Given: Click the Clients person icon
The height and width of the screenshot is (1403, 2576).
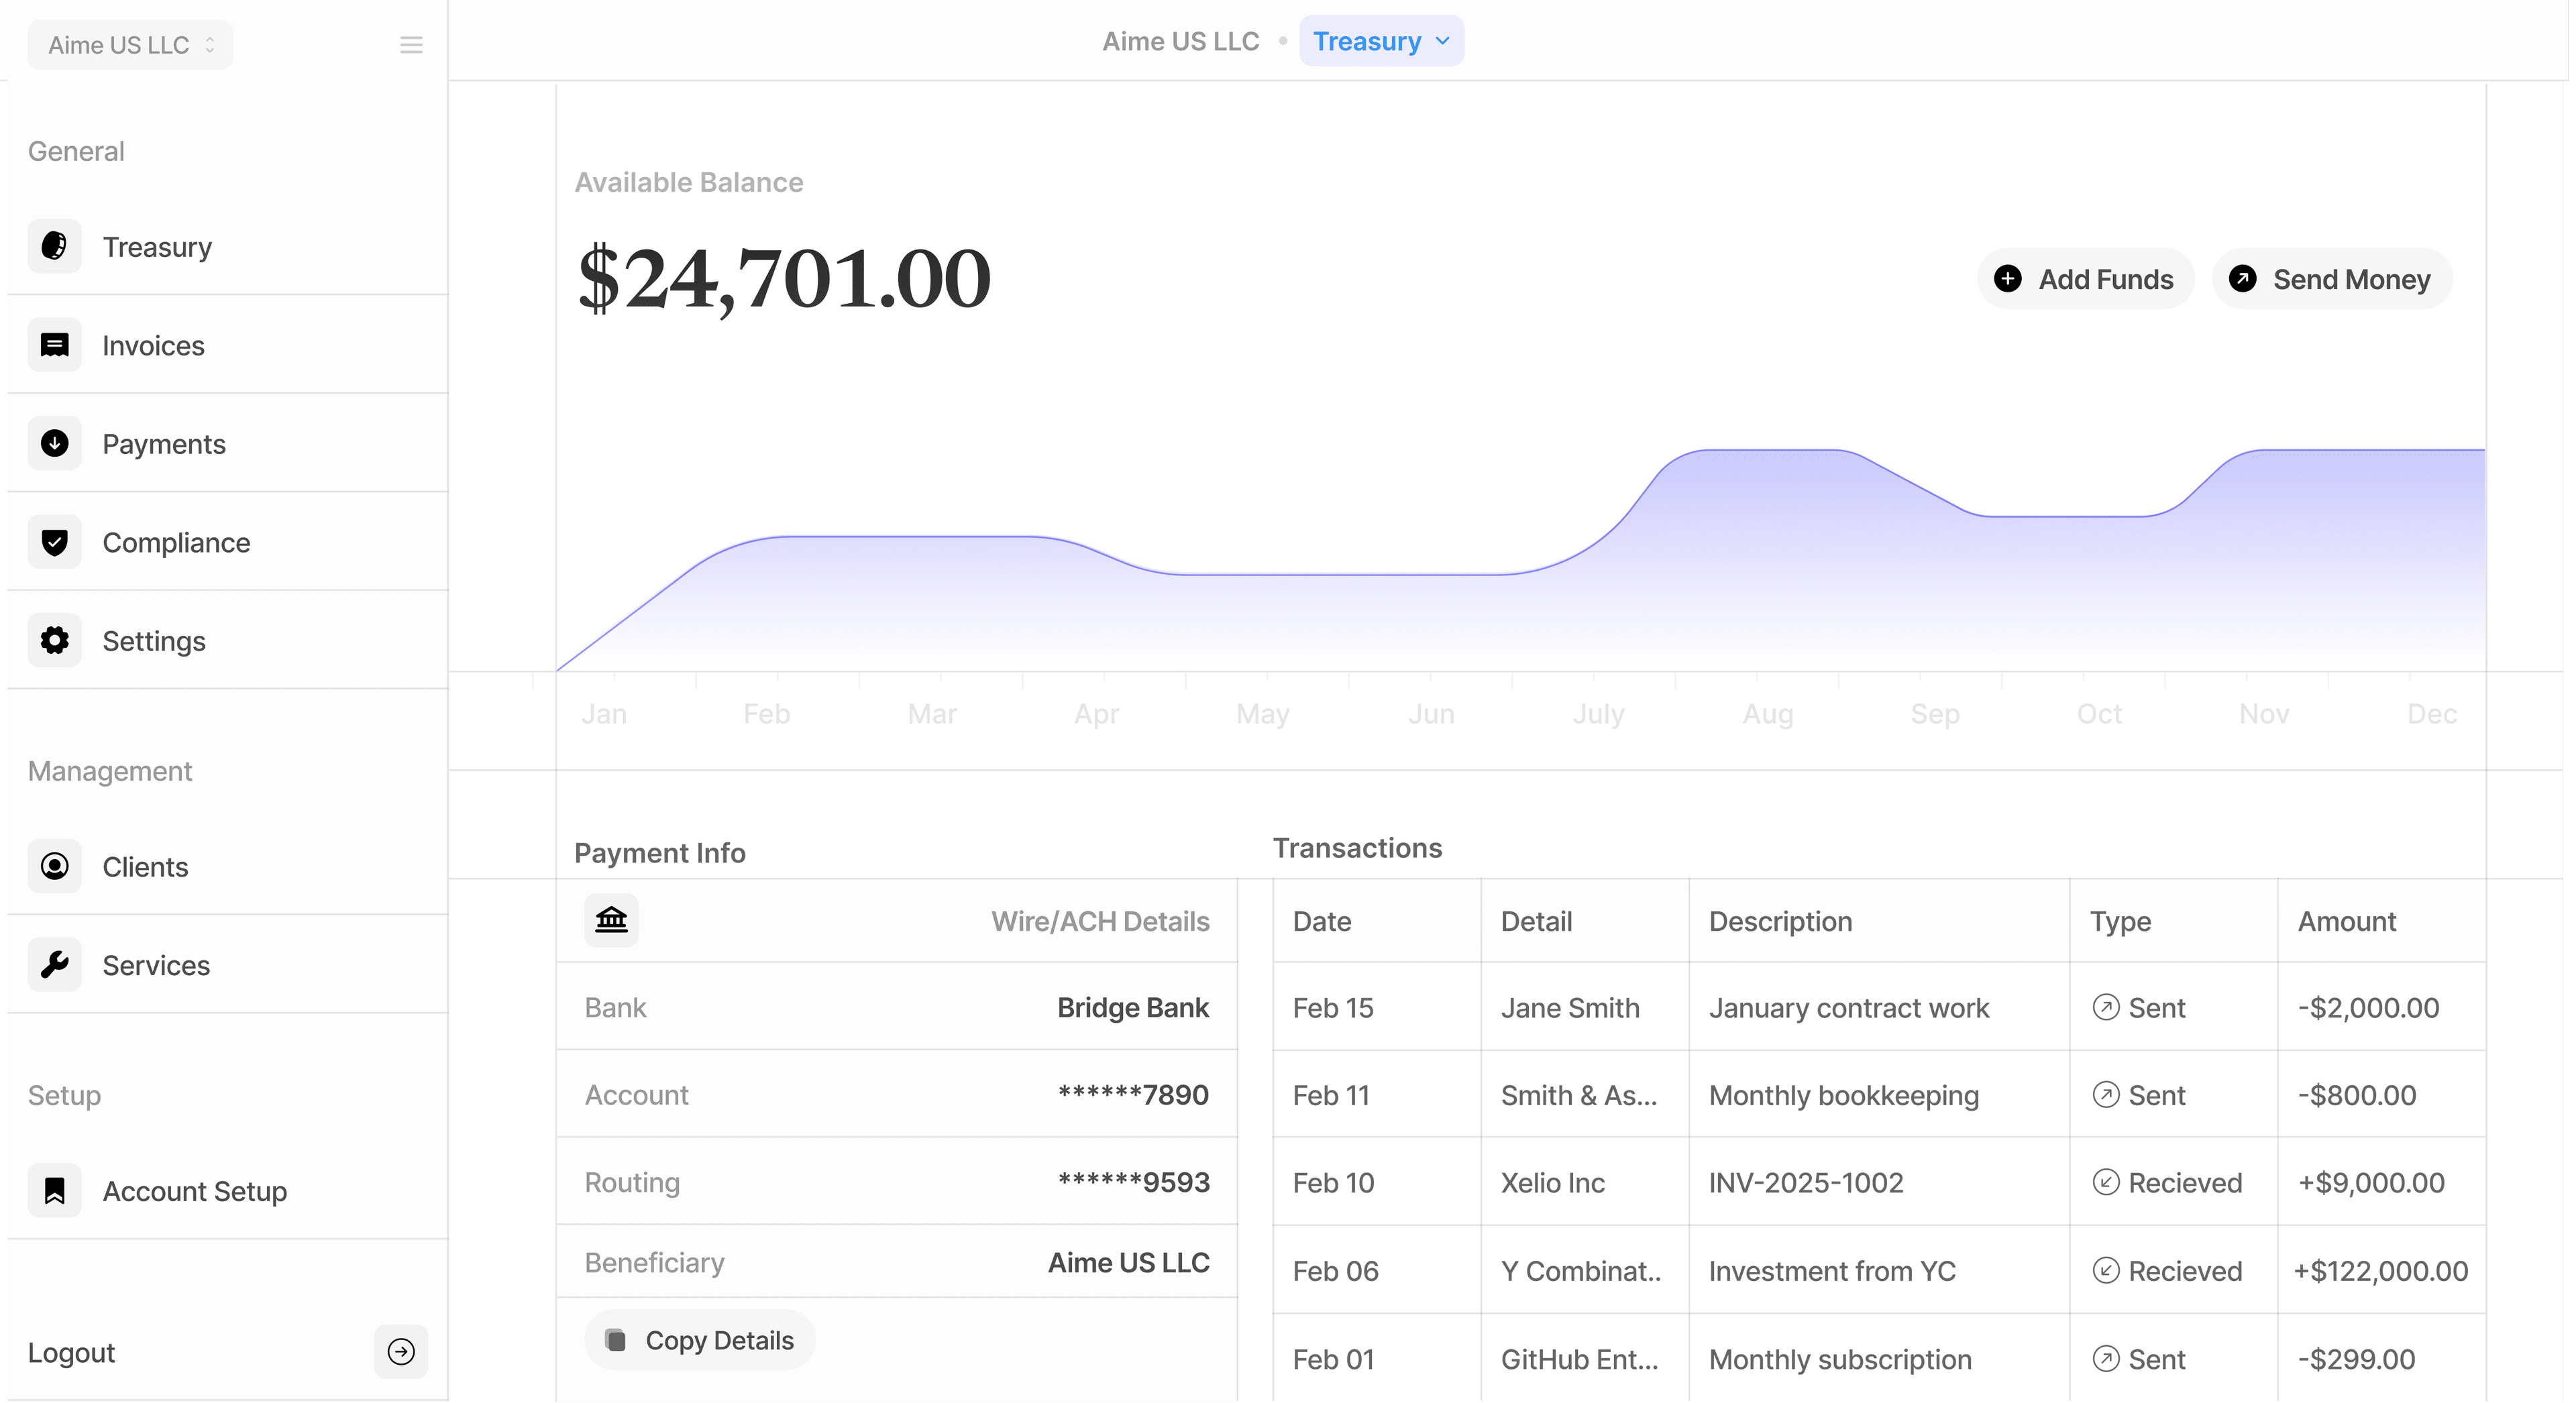Looking at the screenshot, I should point(54,866).
